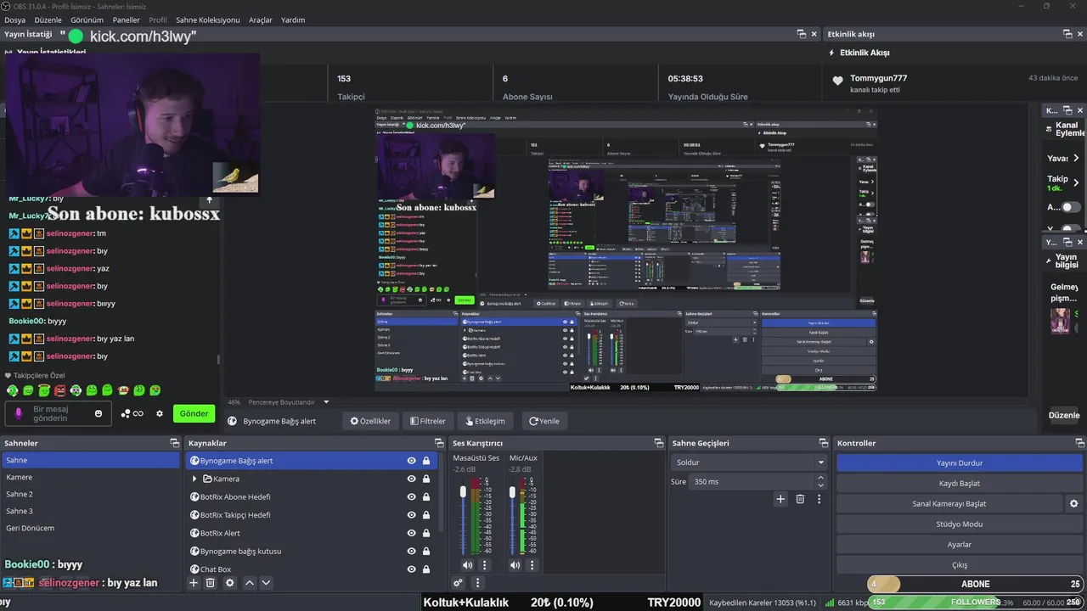Open the Filtreler button for selected source
Viewport: 1087px width, 611px height.
(x=427, y=421)
